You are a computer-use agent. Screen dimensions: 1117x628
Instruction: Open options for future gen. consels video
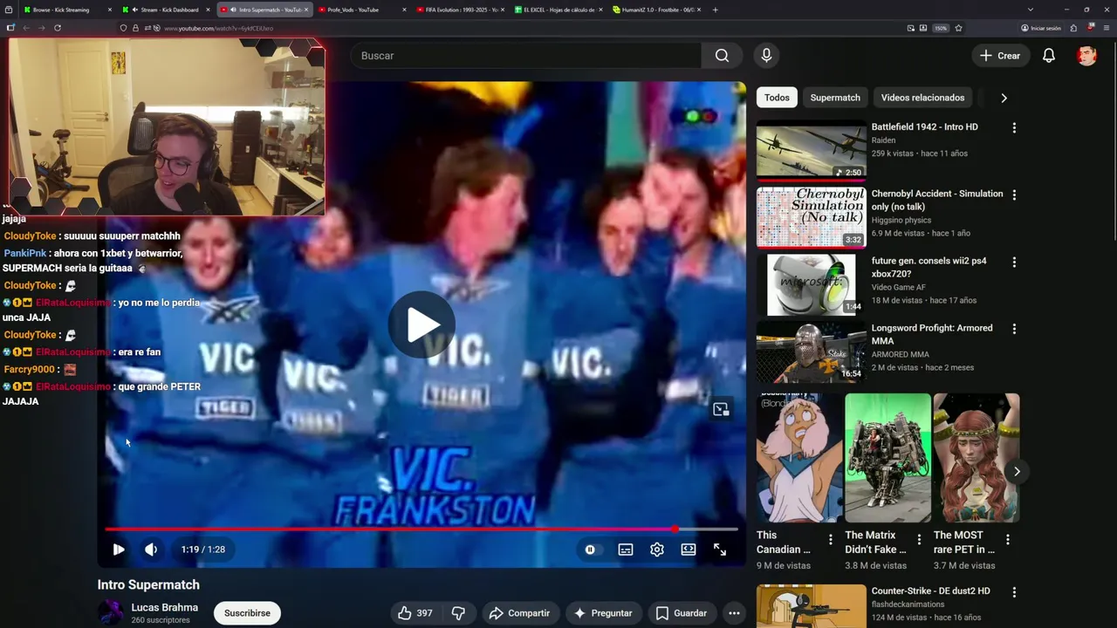pos(1014,262)
